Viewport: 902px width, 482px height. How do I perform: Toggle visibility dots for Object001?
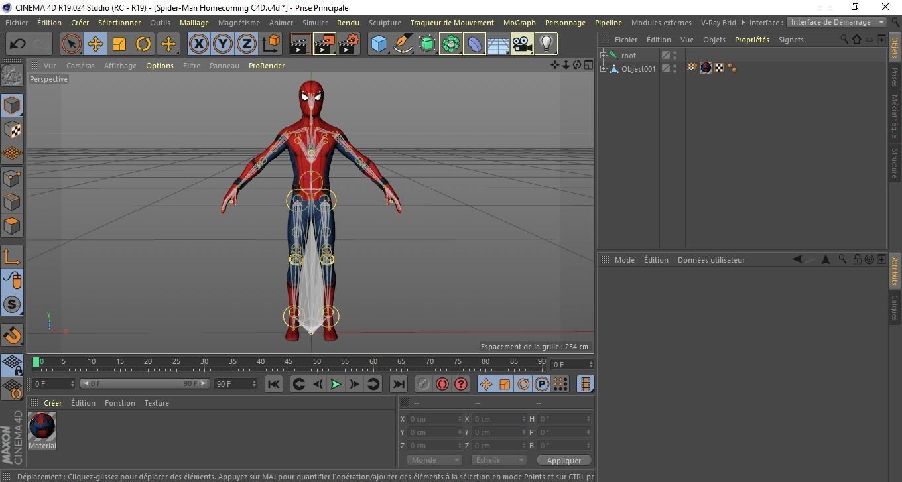[x=675, y=69]
